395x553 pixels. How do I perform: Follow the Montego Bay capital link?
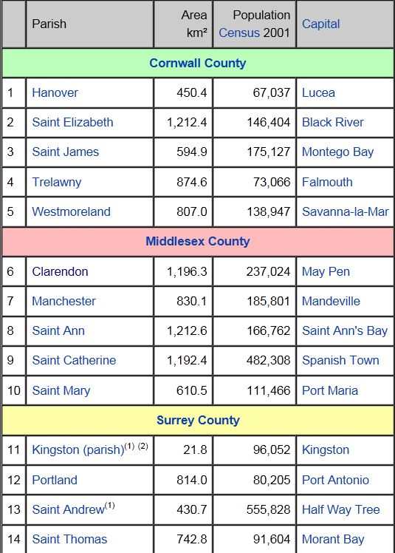pyautogui.click(x=337, y=152)
